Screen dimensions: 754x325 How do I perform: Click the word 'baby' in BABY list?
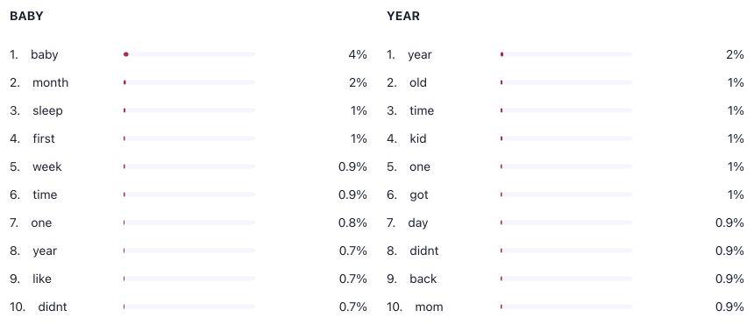tap(44, 55)
